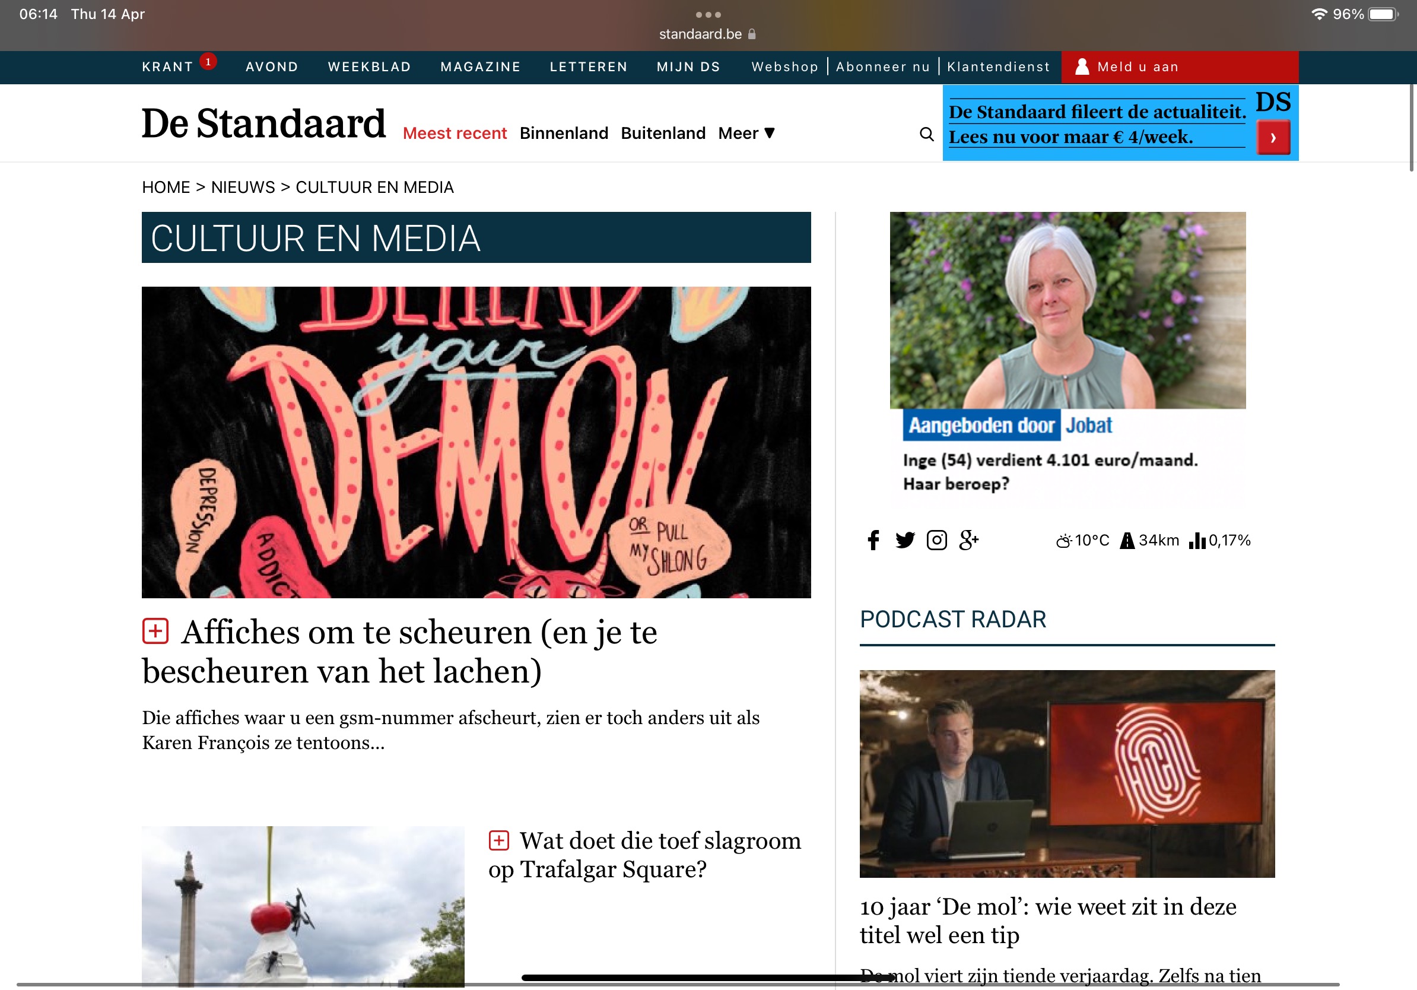Viewport: 1417px width, 990px height.
Task: Click the Google Plus icon
Action: (x=968, y=540)
